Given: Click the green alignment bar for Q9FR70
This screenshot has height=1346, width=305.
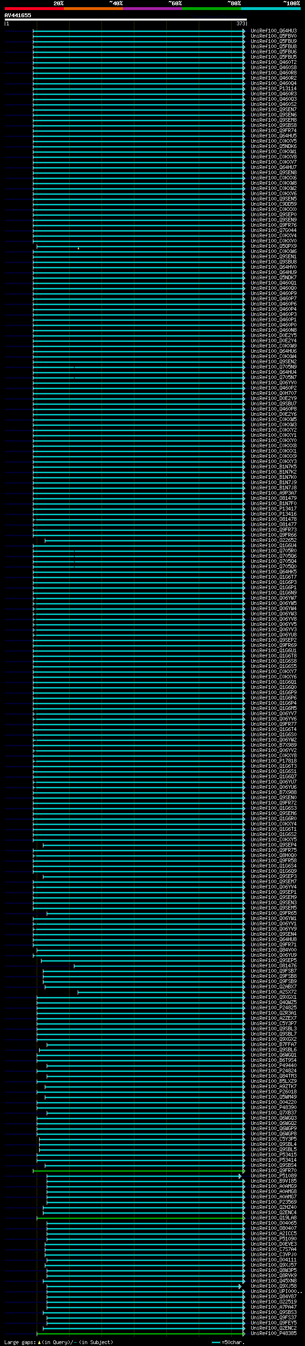Looking at the screenshot, I should 139,1171.
